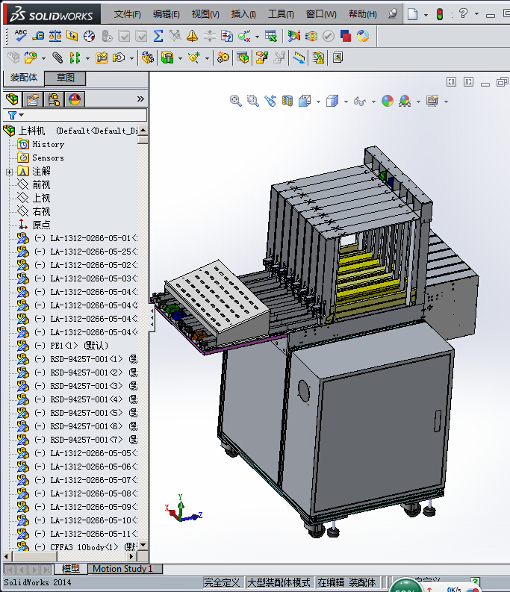Screen dimensions: 510x592
Task: Select the Sensors tree item
Action: point(48,158)
